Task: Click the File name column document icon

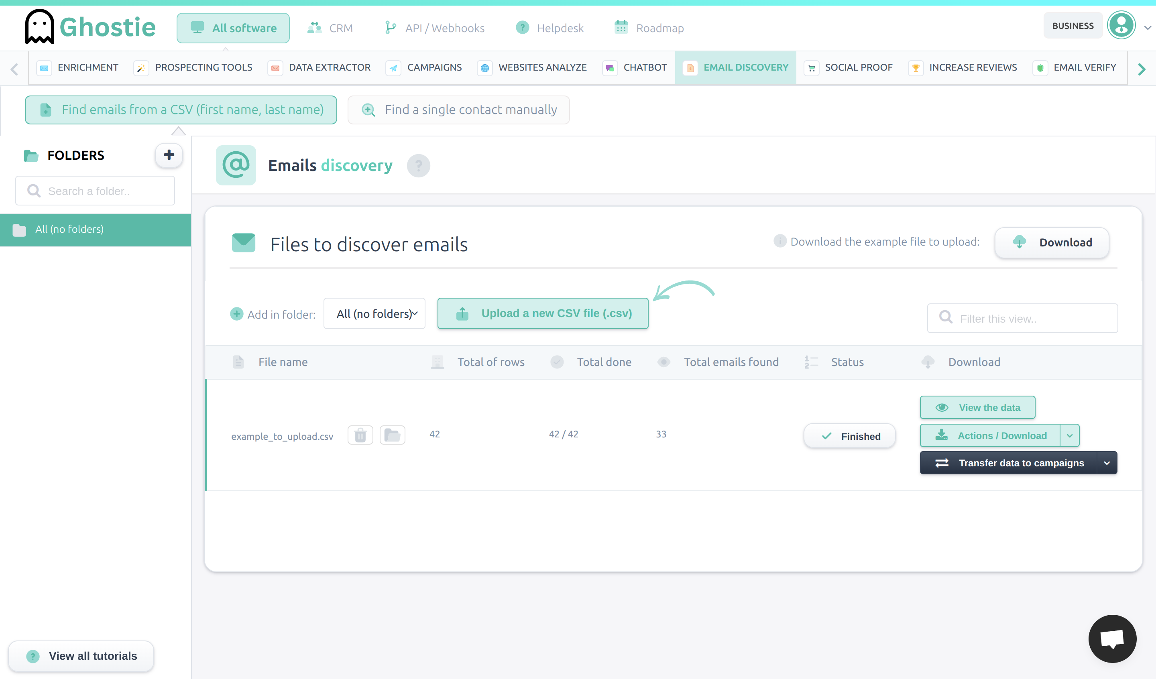Action: pos(238,362)
